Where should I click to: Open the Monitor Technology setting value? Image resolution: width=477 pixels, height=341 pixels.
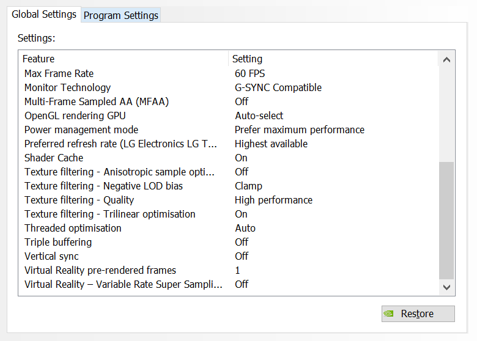278,87
